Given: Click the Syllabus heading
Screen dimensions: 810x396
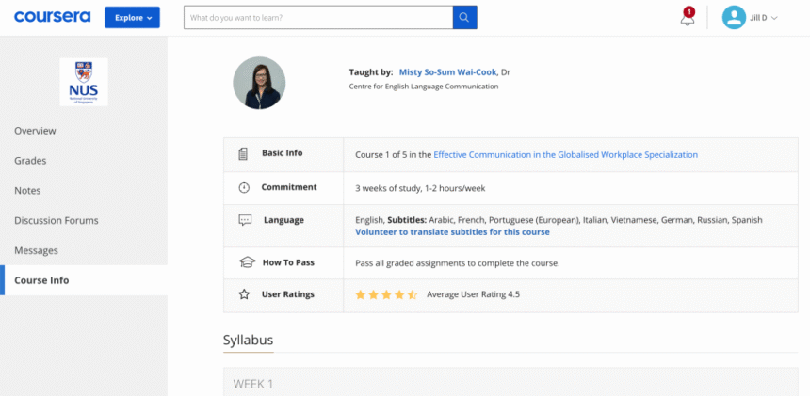Looking at the screenshot, I should click(x=248, y=340).
